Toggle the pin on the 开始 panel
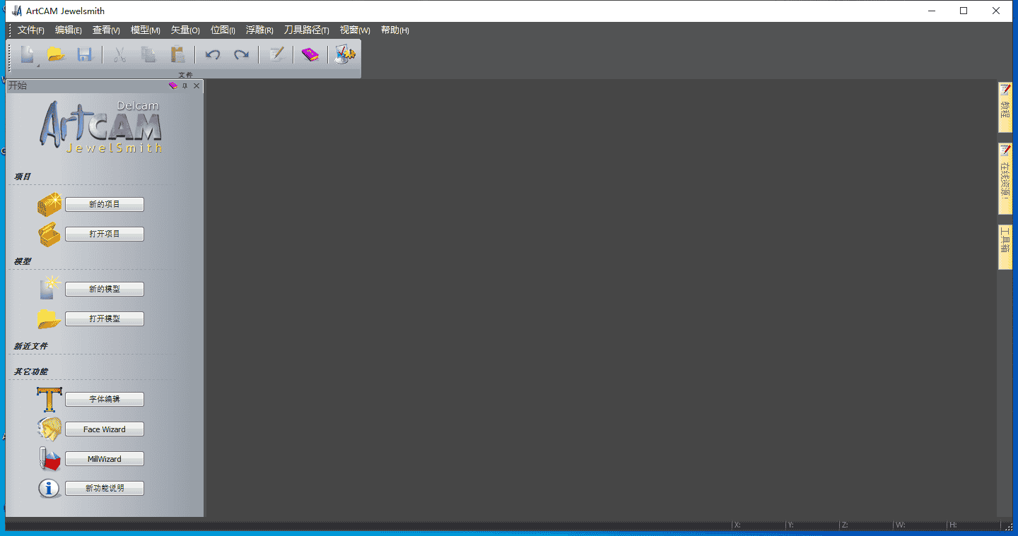 [x=185, y=86]
